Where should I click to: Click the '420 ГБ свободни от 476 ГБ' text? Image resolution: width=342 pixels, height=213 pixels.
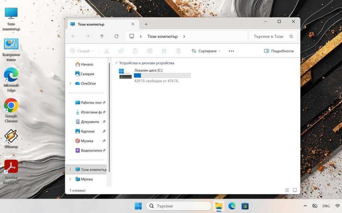[x=156, y=81]
